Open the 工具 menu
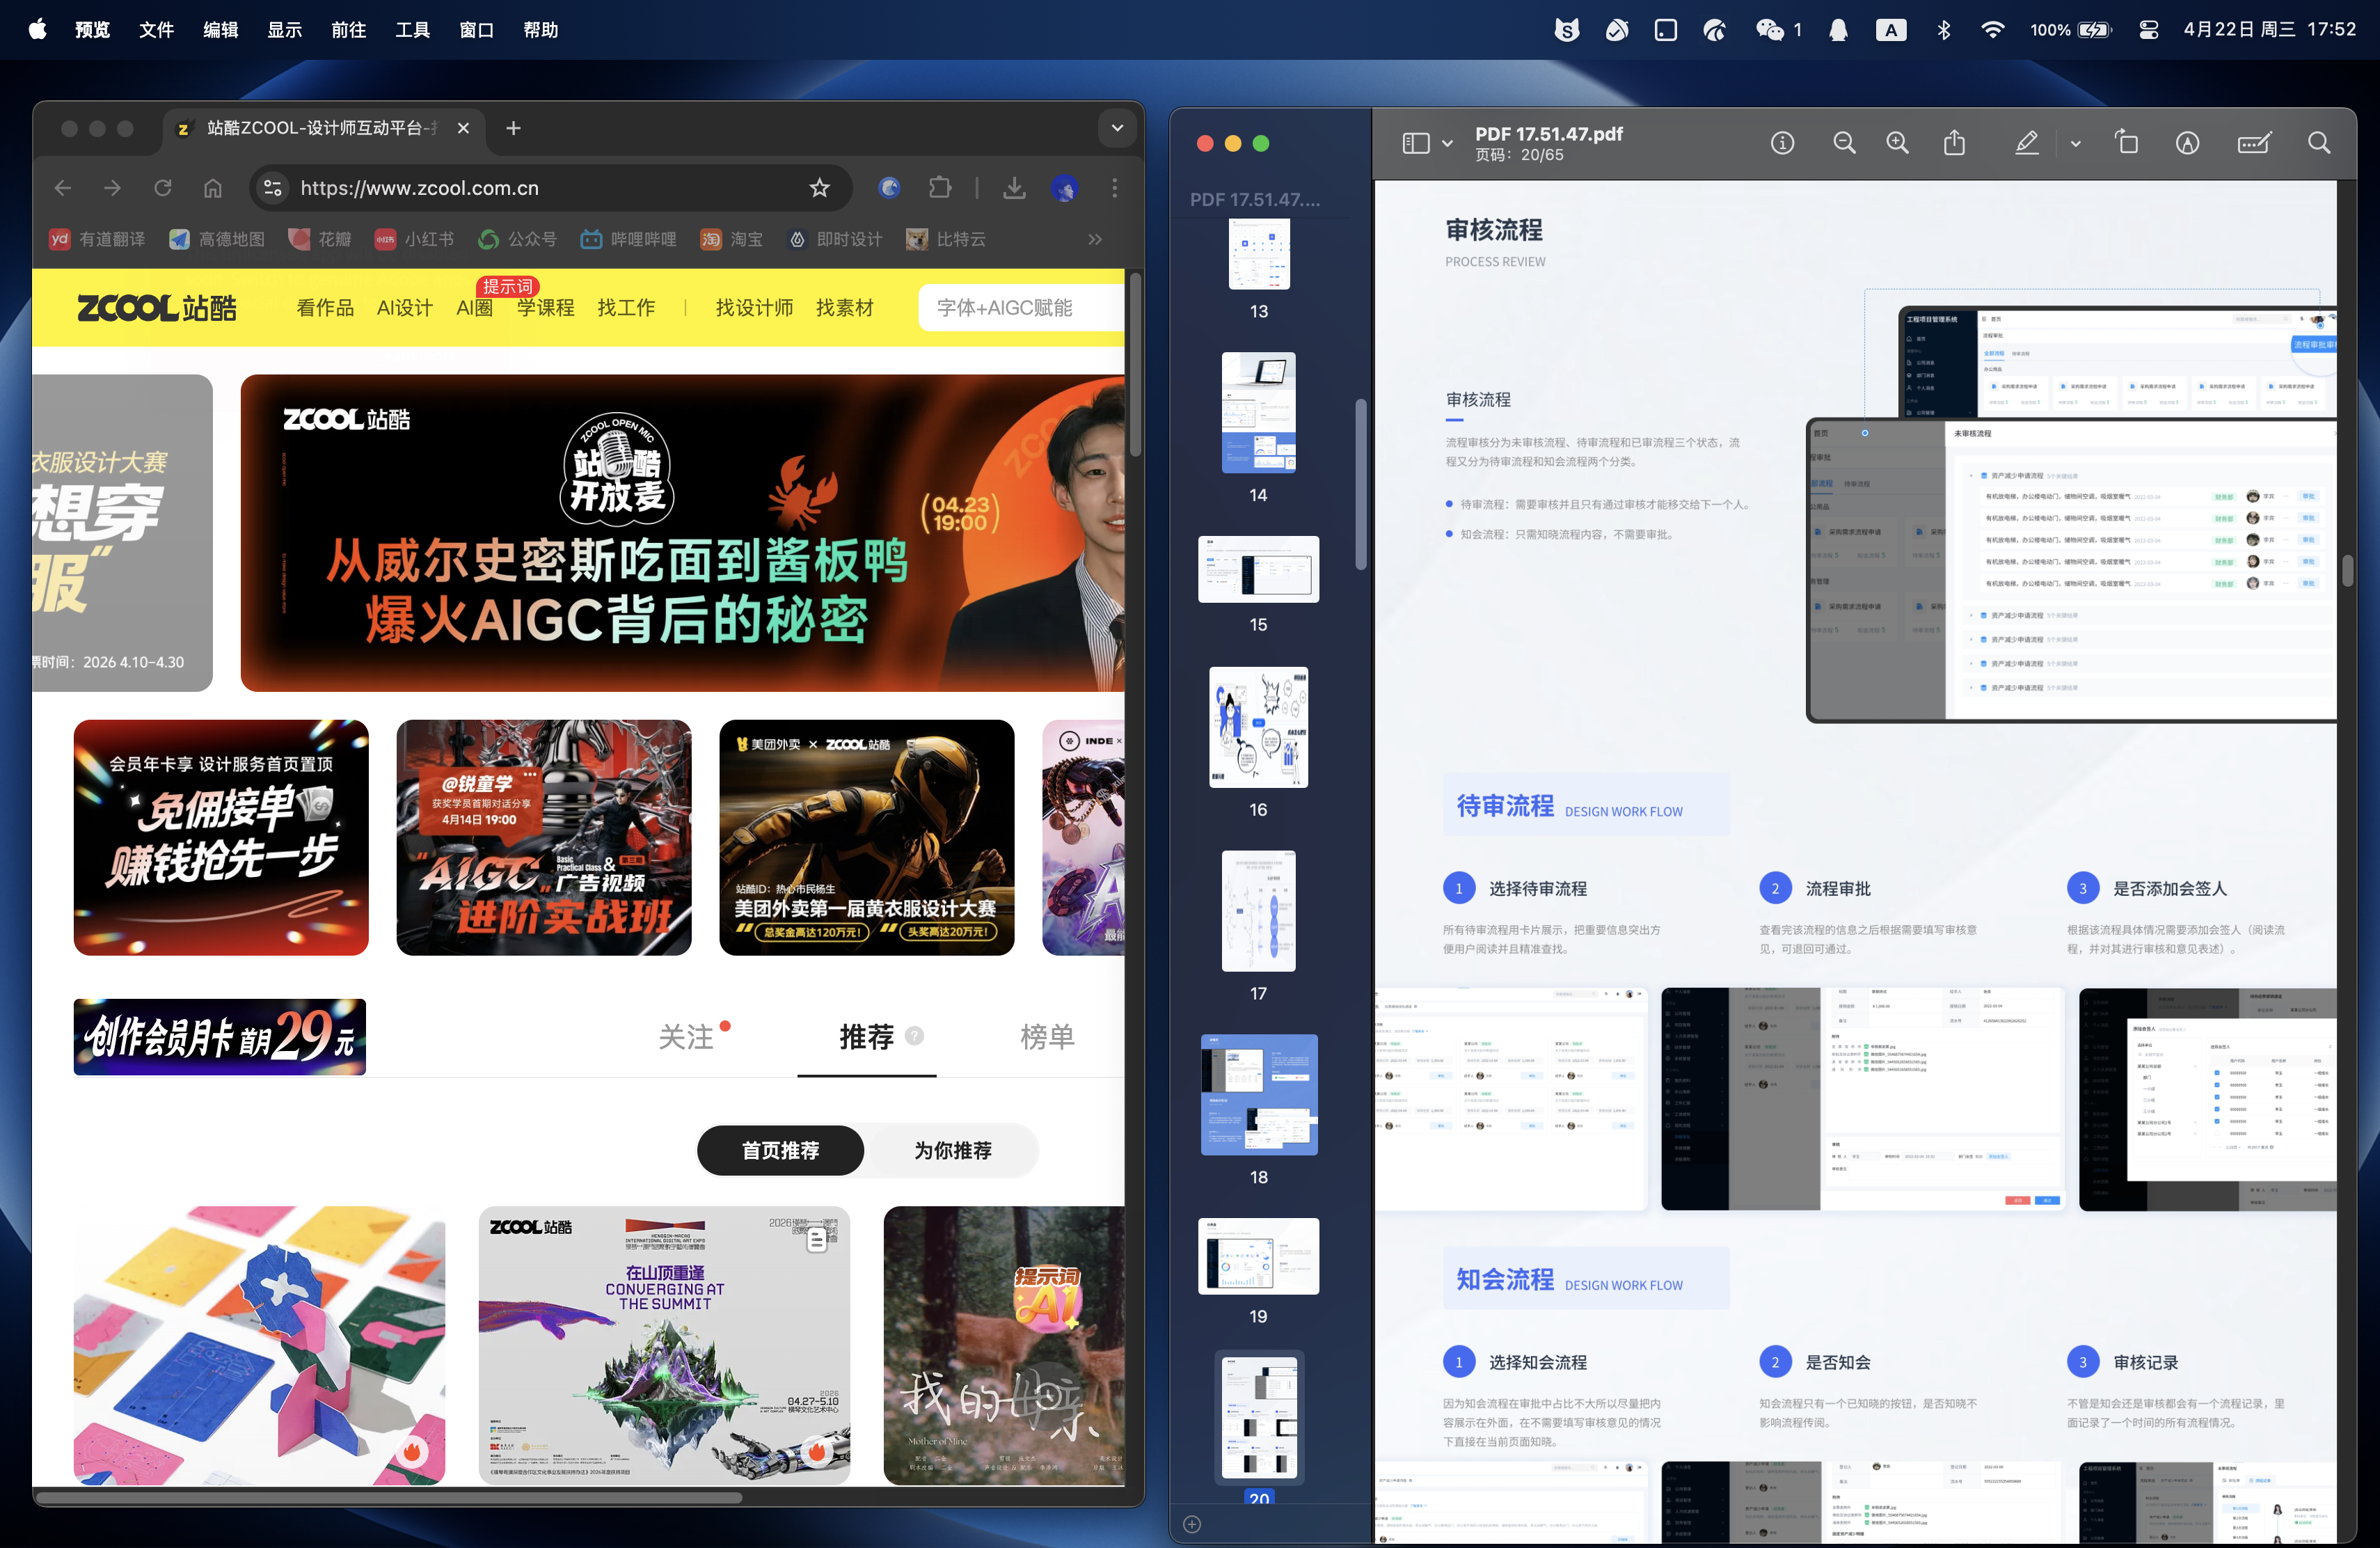 pos(412,30)
